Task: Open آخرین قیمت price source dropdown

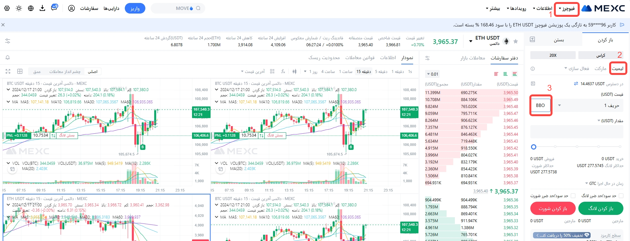Action: point(253,72)
